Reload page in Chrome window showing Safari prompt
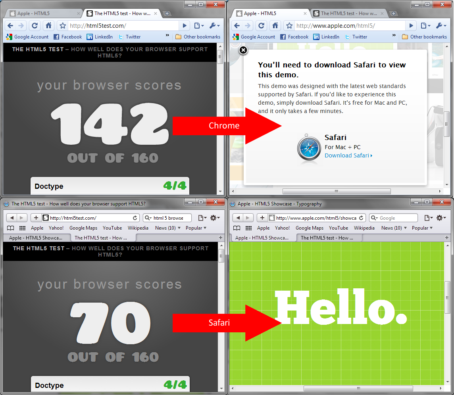Viewport: 454px width, 395px height. (262, 26)
